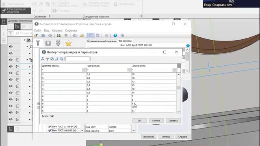Select the third fastener section icon next to the book
The height and width of the screenshot is (146, 260).
pos(58,43)
